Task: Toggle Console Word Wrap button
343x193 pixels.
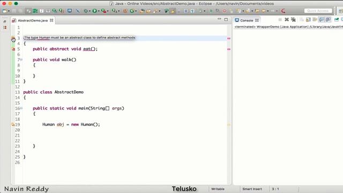Action: (x=315, y=20)
